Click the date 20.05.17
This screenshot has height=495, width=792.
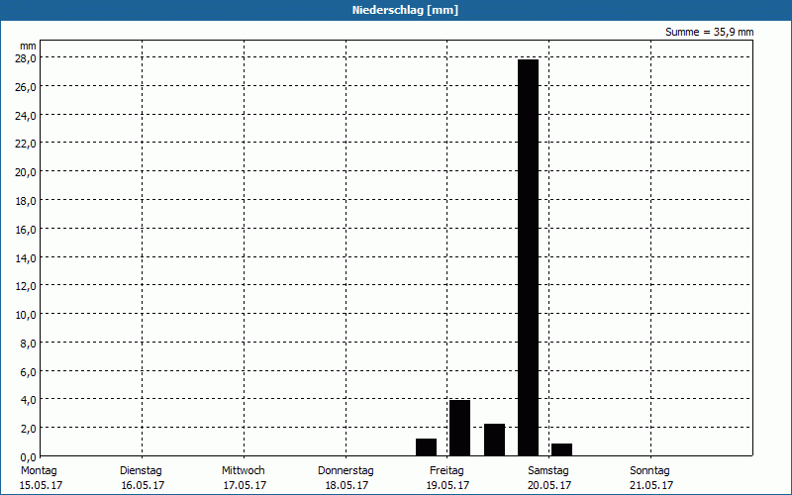point(549,485)
